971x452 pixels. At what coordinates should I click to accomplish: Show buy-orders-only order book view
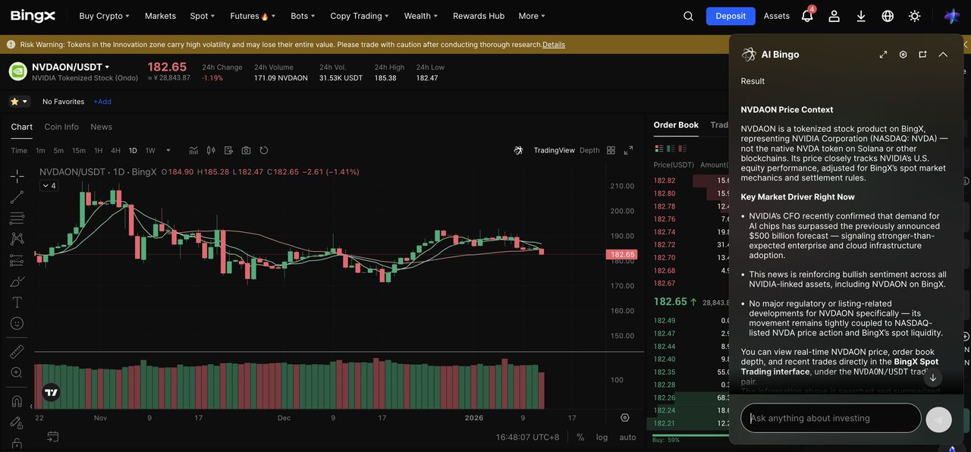tap(671, 149)
